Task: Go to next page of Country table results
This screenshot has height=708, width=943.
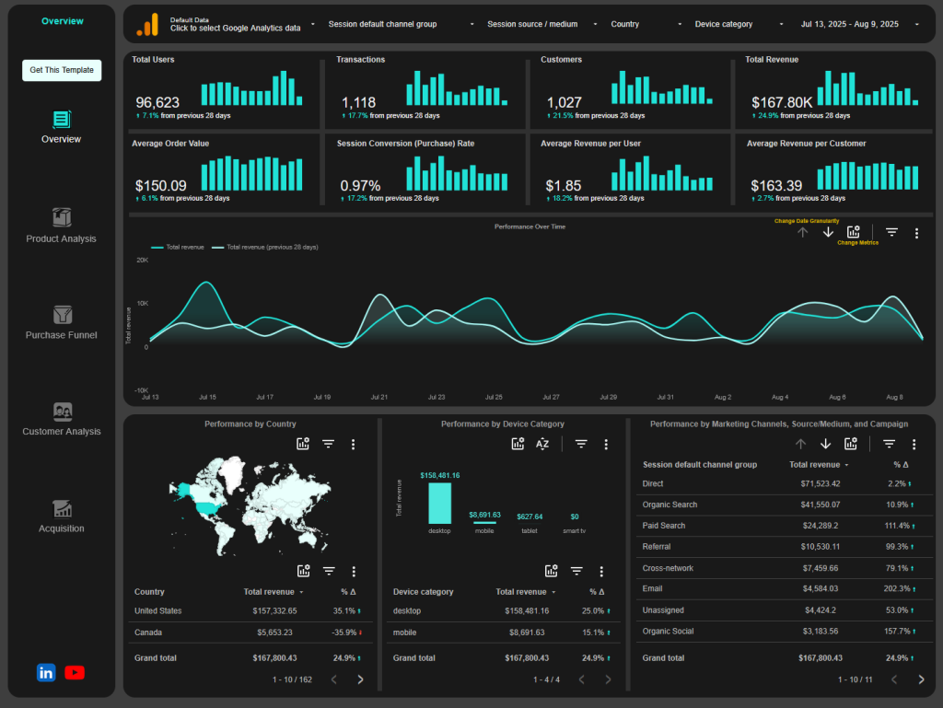Action: pyautogui.click(x=360, y=679)
